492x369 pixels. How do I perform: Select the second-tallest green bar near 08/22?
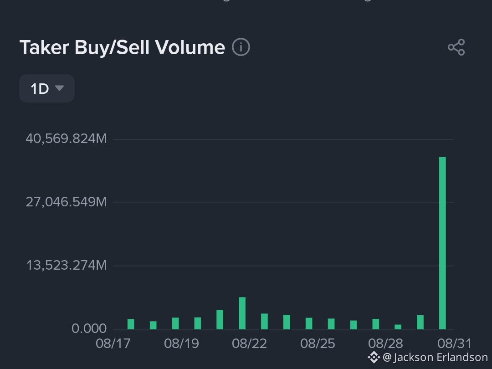pos(242,313)
